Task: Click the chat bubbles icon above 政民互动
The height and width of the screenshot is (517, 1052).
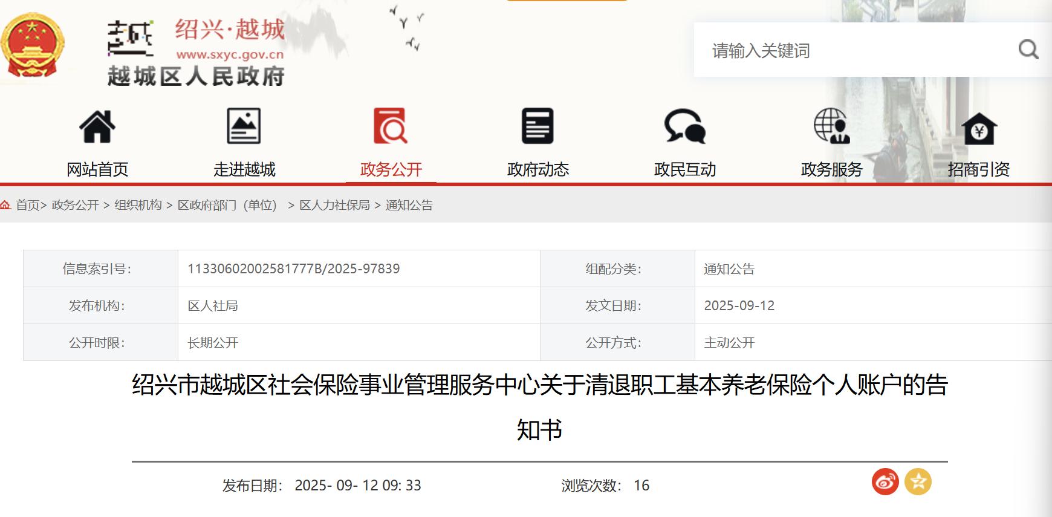Action: (x=684, y=126)
